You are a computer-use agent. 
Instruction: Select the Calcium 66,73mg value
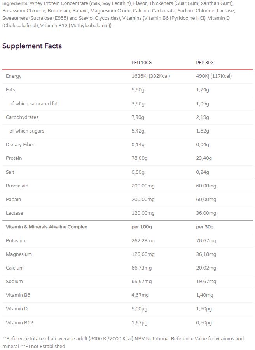141,268
